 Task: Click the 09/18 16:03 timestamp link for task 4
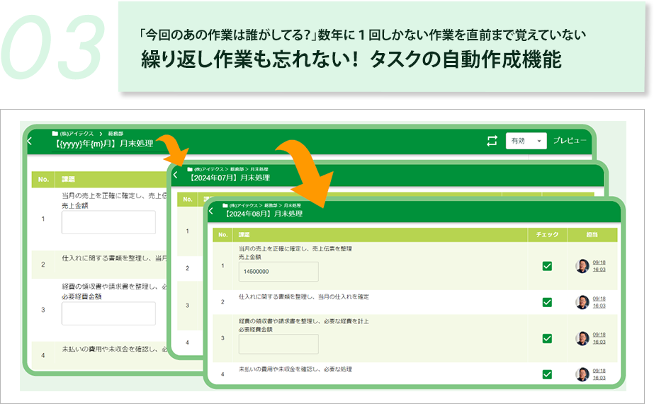[599, 374]
